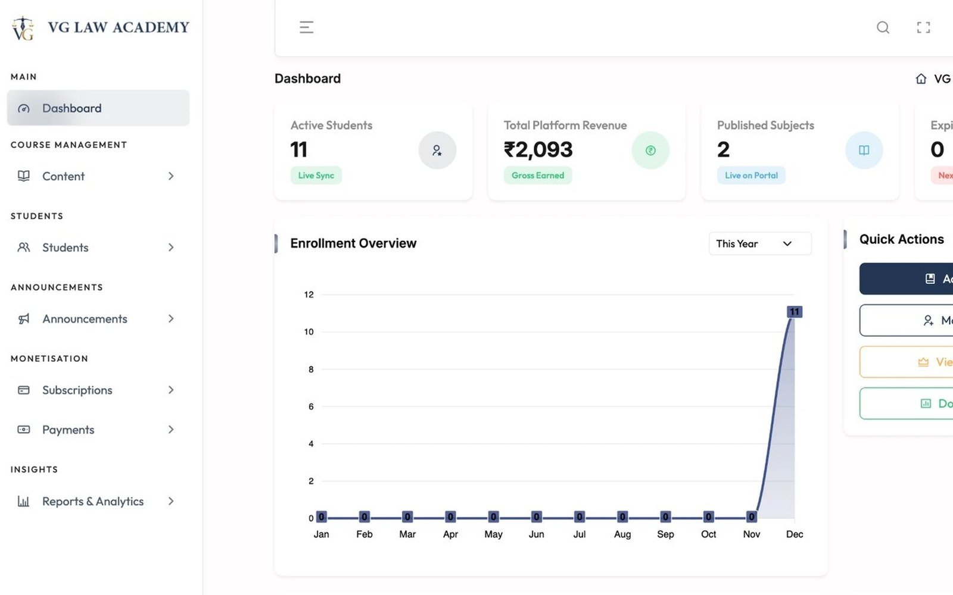The width and height of the screenshot is (953, 595).
Task: Open the Students menu item
Action: [98, 248]
